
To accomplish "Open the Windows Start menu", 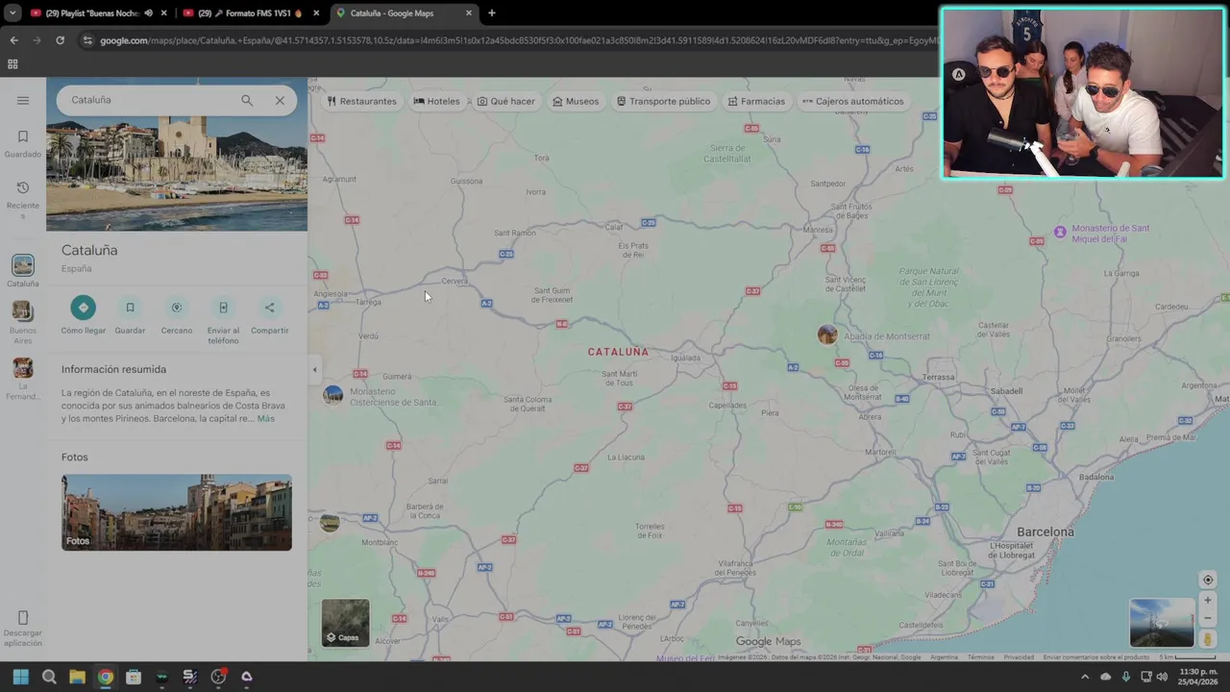I will coord(21,677).
